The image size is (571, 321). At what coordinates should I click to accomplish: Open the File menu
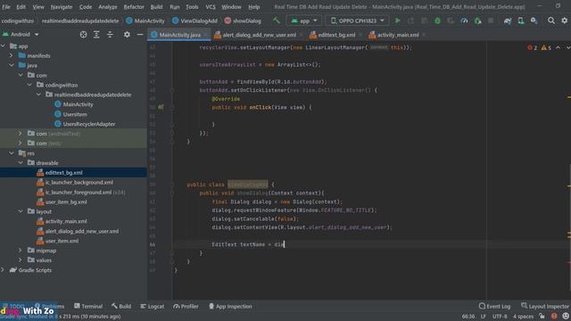tap(6, 7)
